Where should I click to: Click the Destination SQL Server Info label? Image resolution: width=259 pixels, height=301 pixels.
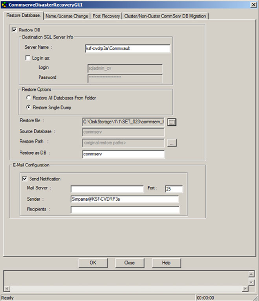pos(47,37)
